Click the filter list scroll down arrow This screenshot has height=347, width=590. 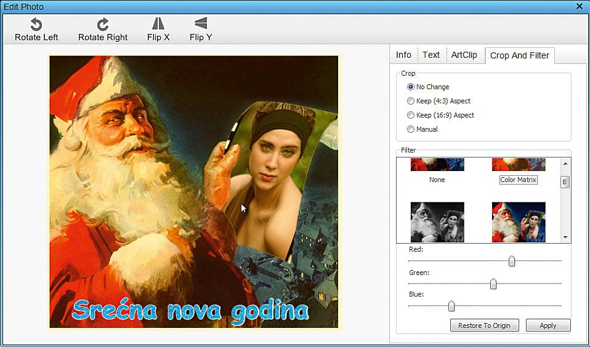click(565, 237)
